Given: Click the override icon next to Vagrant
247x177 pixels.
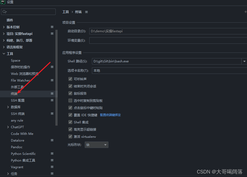Looking at the screenshot, I should (52, 167).
